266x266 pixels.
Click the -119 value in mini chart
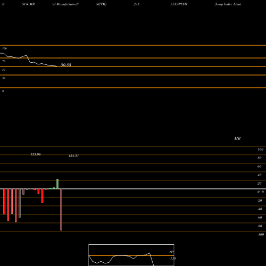(172, 259)
